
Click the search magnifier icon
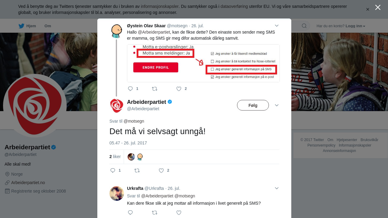tap(304, 26)
